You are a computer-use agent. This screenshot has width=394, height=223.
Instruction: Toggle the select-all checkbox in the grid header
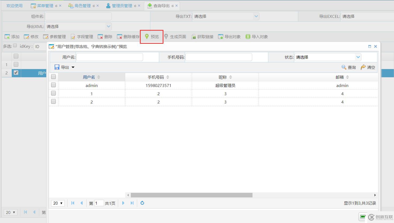(53, 77)
